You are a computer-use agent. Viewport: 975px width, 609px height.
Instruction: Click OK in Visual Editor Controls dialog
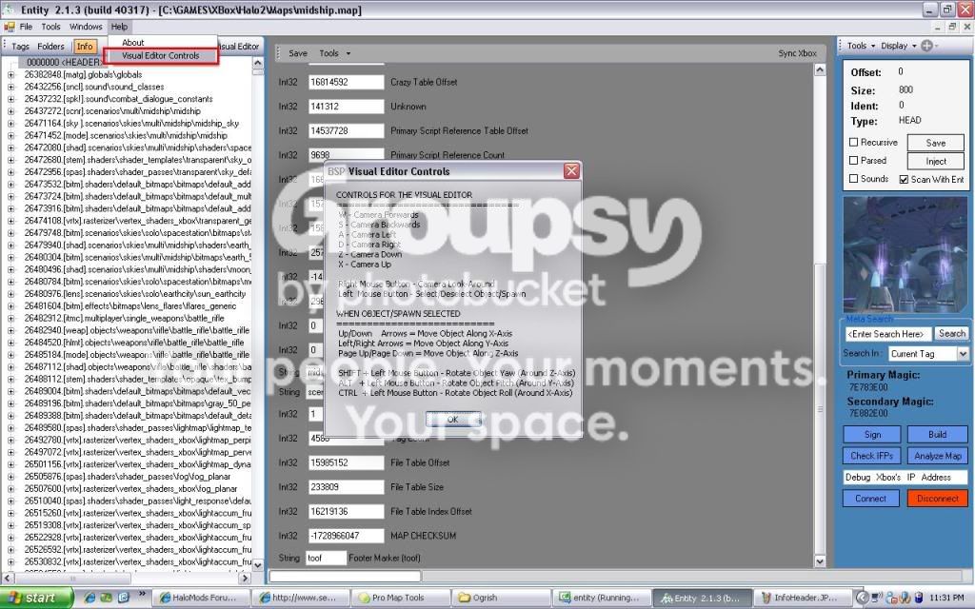tap(452, 420)
